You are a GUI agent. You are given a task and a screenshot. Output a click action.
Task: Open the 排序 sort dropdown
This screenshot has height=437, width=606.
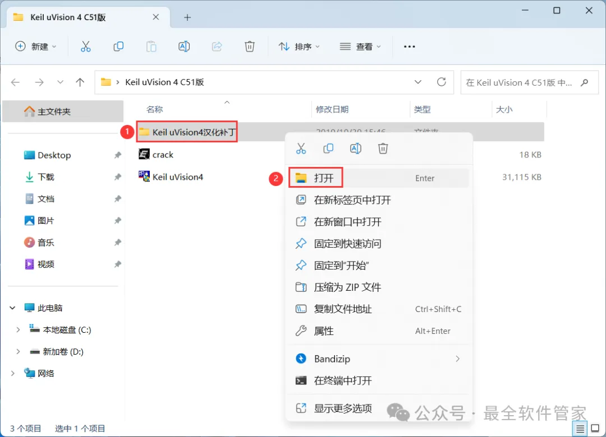pyautogui.click(x=299, y=47)
